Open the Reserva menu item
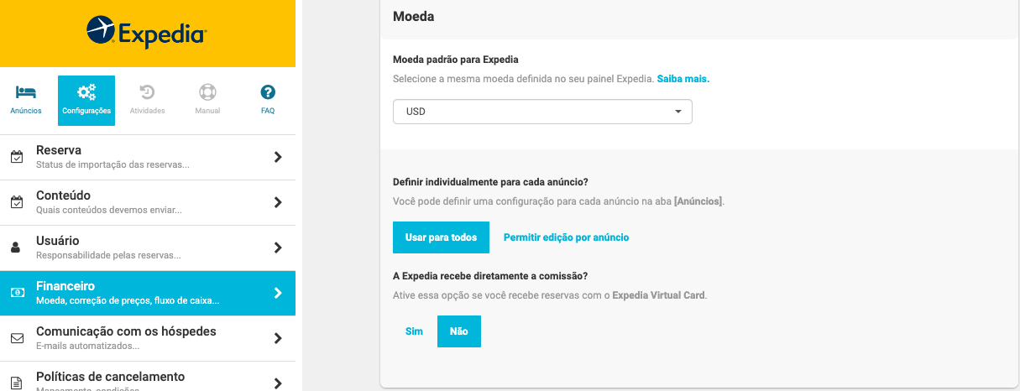 (148, 157)
